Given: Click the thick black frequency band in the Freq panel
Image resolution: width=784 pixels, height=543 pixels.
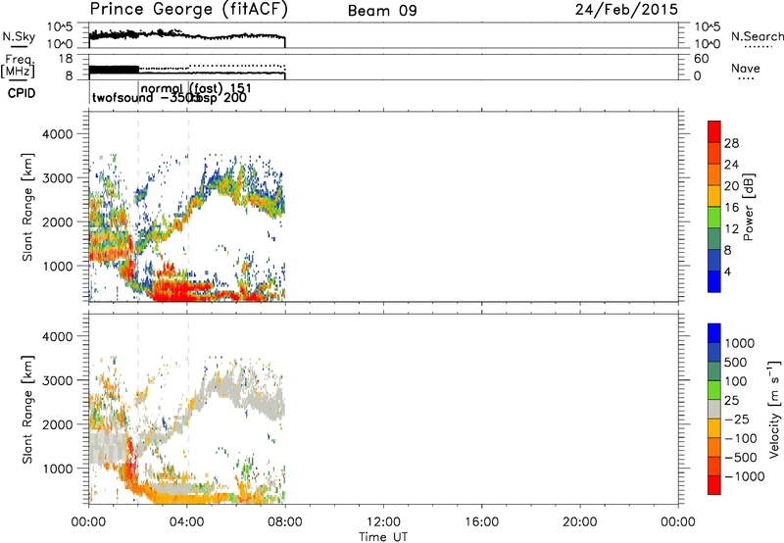Looking at the screenshot, I should pos(114,70).
